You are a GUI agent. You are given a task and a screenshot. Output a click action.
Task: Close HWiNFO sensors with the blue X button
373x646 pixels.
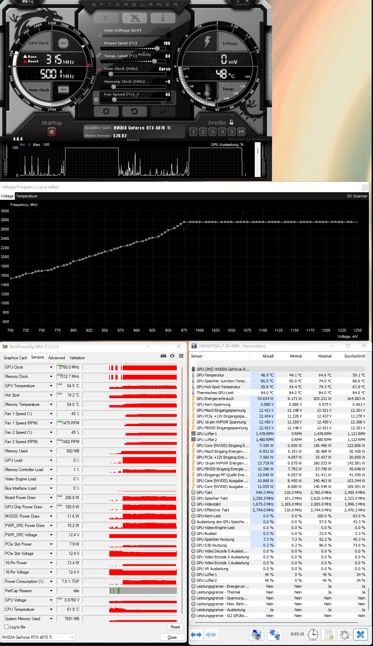[x=360, y=634]
